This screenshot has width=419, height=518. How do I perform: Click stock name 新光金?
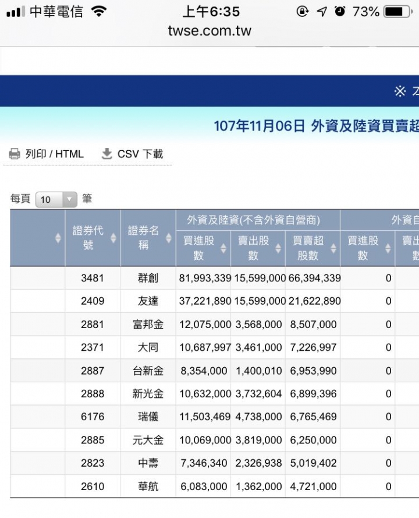click(x=148, y=394)
